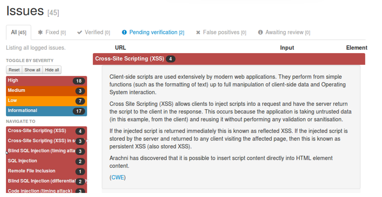Click the info icon on Awaiting review
This screenshot has height=197, width=382.
(260, 32)
